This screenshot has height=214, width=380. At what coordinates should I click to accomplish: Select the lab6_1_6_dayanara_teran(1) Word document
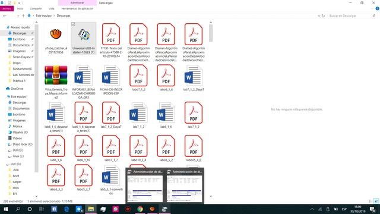(x=56, y=118)
